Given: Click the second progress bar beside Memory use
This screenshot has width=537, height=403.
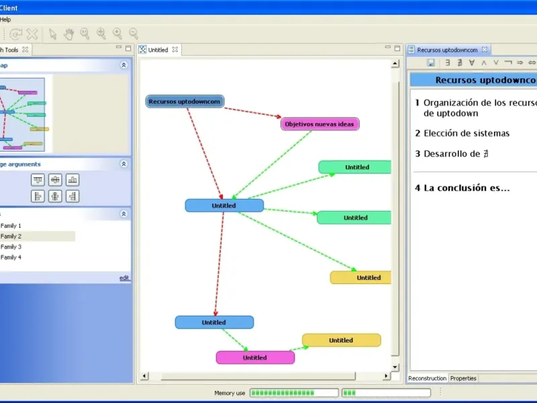Looking at the screenshot, I should 386,393.
